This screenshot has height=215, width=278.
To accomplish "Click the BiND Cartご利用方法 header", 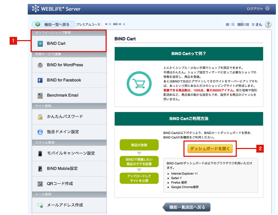I will click(189, 118).
